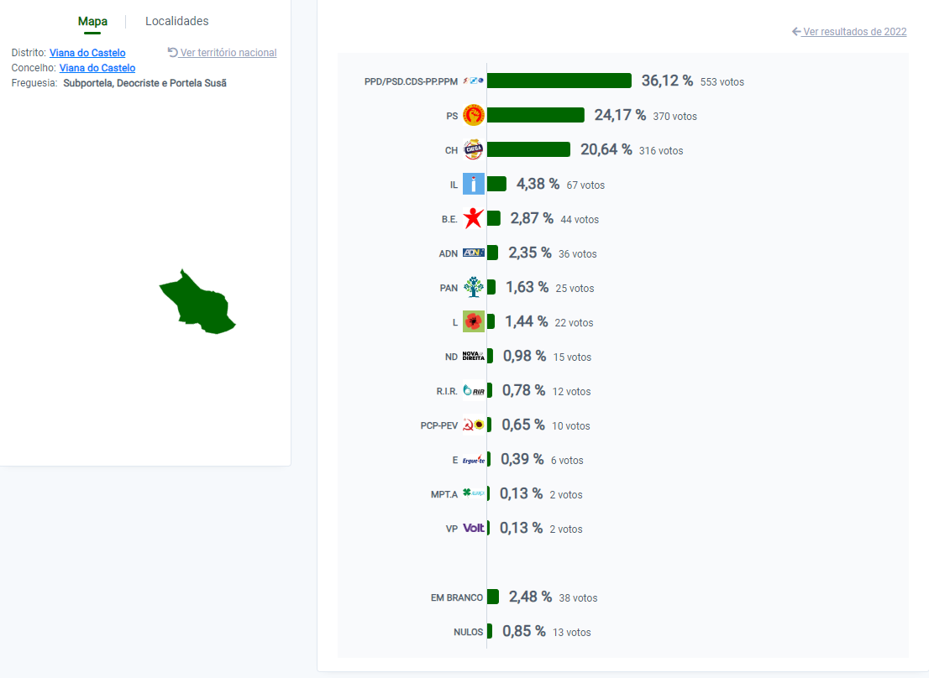The height and width of the screenshot is (678, 929).
Task: Select the Mapa tab
Action: coord(92,21)
